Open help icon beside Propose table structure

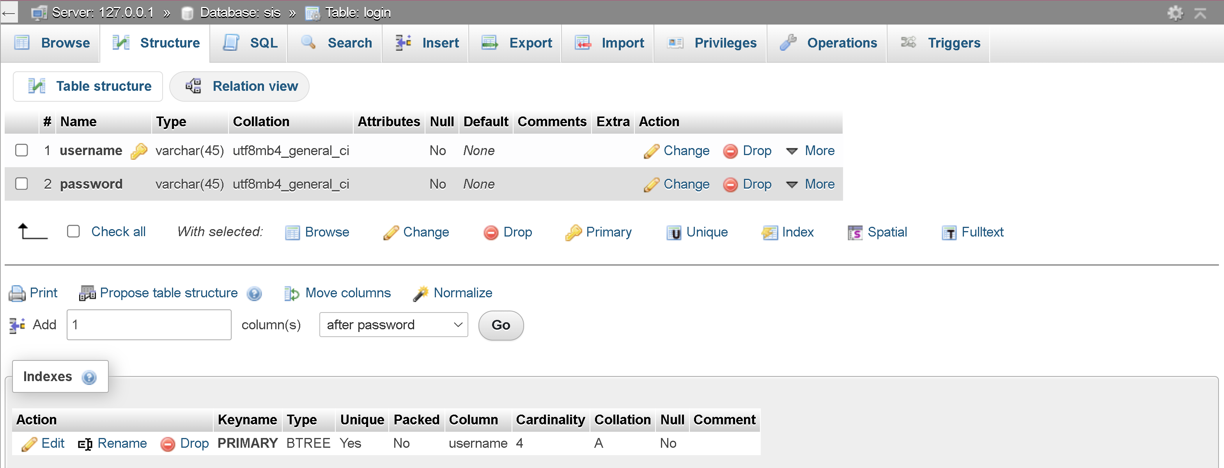(x=254, y=294)
